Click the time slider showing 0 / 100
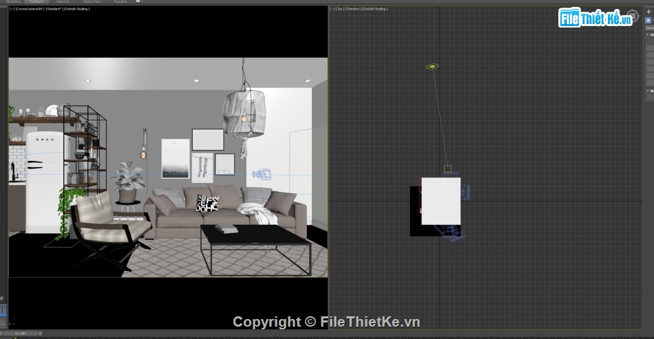Screen dimensions: 654x339 [21, 333]
